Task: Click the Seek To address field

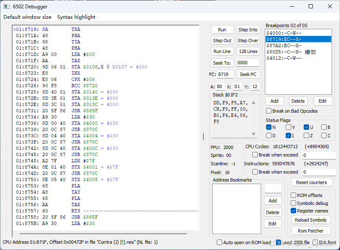Action: 248,63
